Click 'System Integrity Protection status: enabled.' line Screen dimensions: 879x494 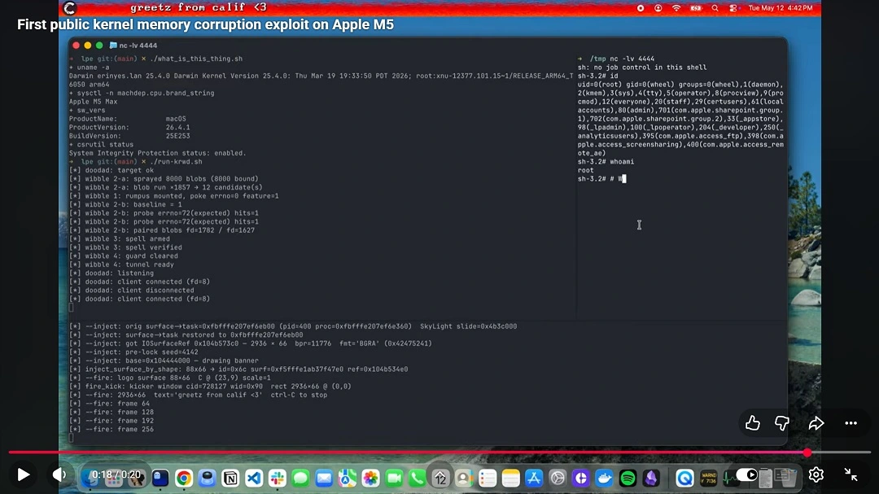click(x=158, y=153)
